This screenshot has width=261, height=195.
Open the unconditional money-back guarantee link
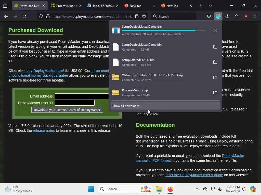pyautogui.click(x=38, y=75)
